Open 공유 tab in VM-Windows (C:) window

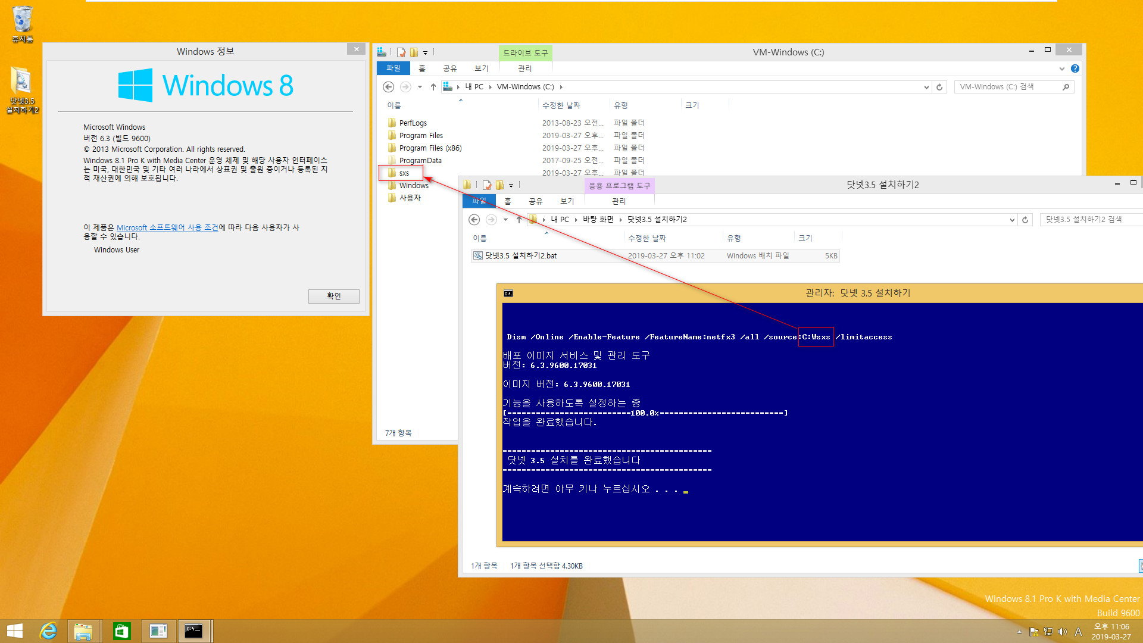(x=450, y=68)
